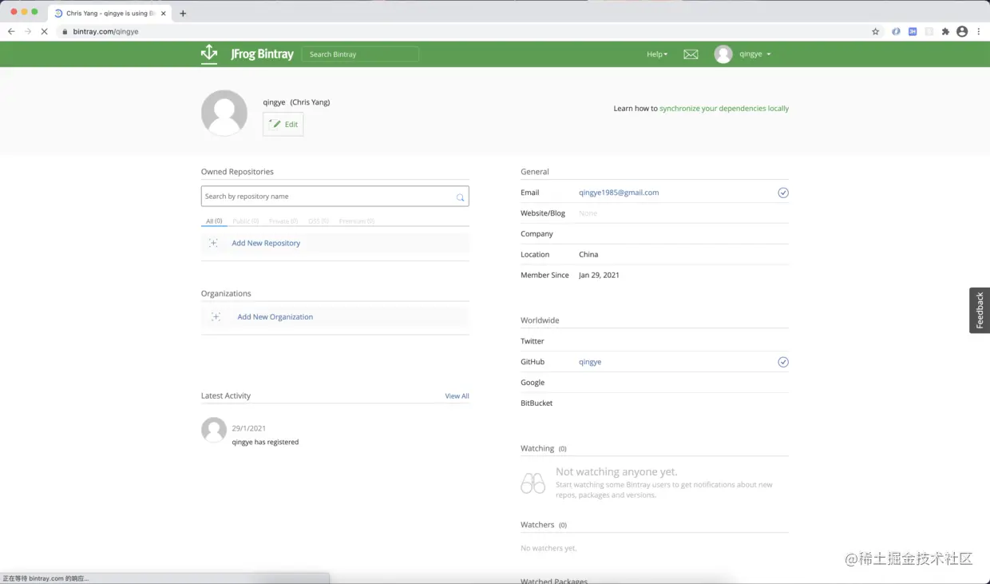990x584 pixels.
Task: Select the Private (0) repositories tab
Action: click(x=283, y=221)
